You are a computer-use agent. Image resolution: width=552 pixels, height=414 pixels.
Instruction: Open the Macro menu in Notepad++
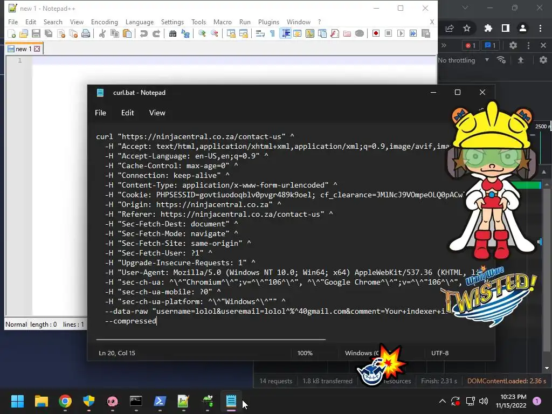tap(223, 22)
